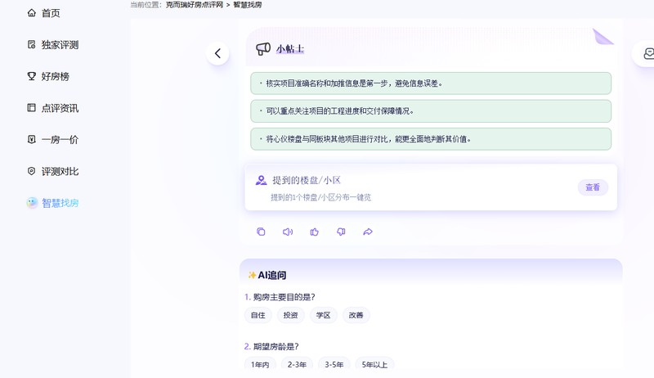Like the answer with thumbs-up icon
The height and width of the screenshot is (378, 654).
(315, 232)
